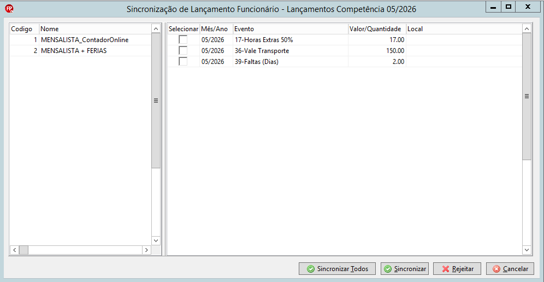Tick the checkbox for 39-Faltas (Dias)
This screenshot has height=282, width=544.
tap(183, 61)
